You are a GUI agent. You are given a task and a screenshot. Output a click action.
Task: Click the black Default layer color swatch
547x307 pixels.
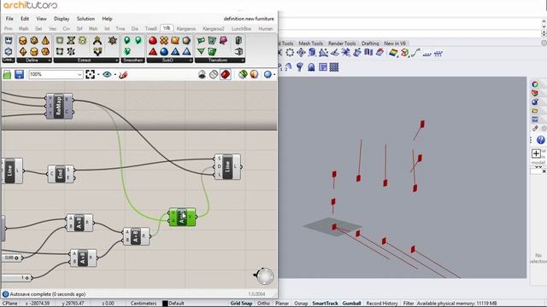tap(165, 304)
